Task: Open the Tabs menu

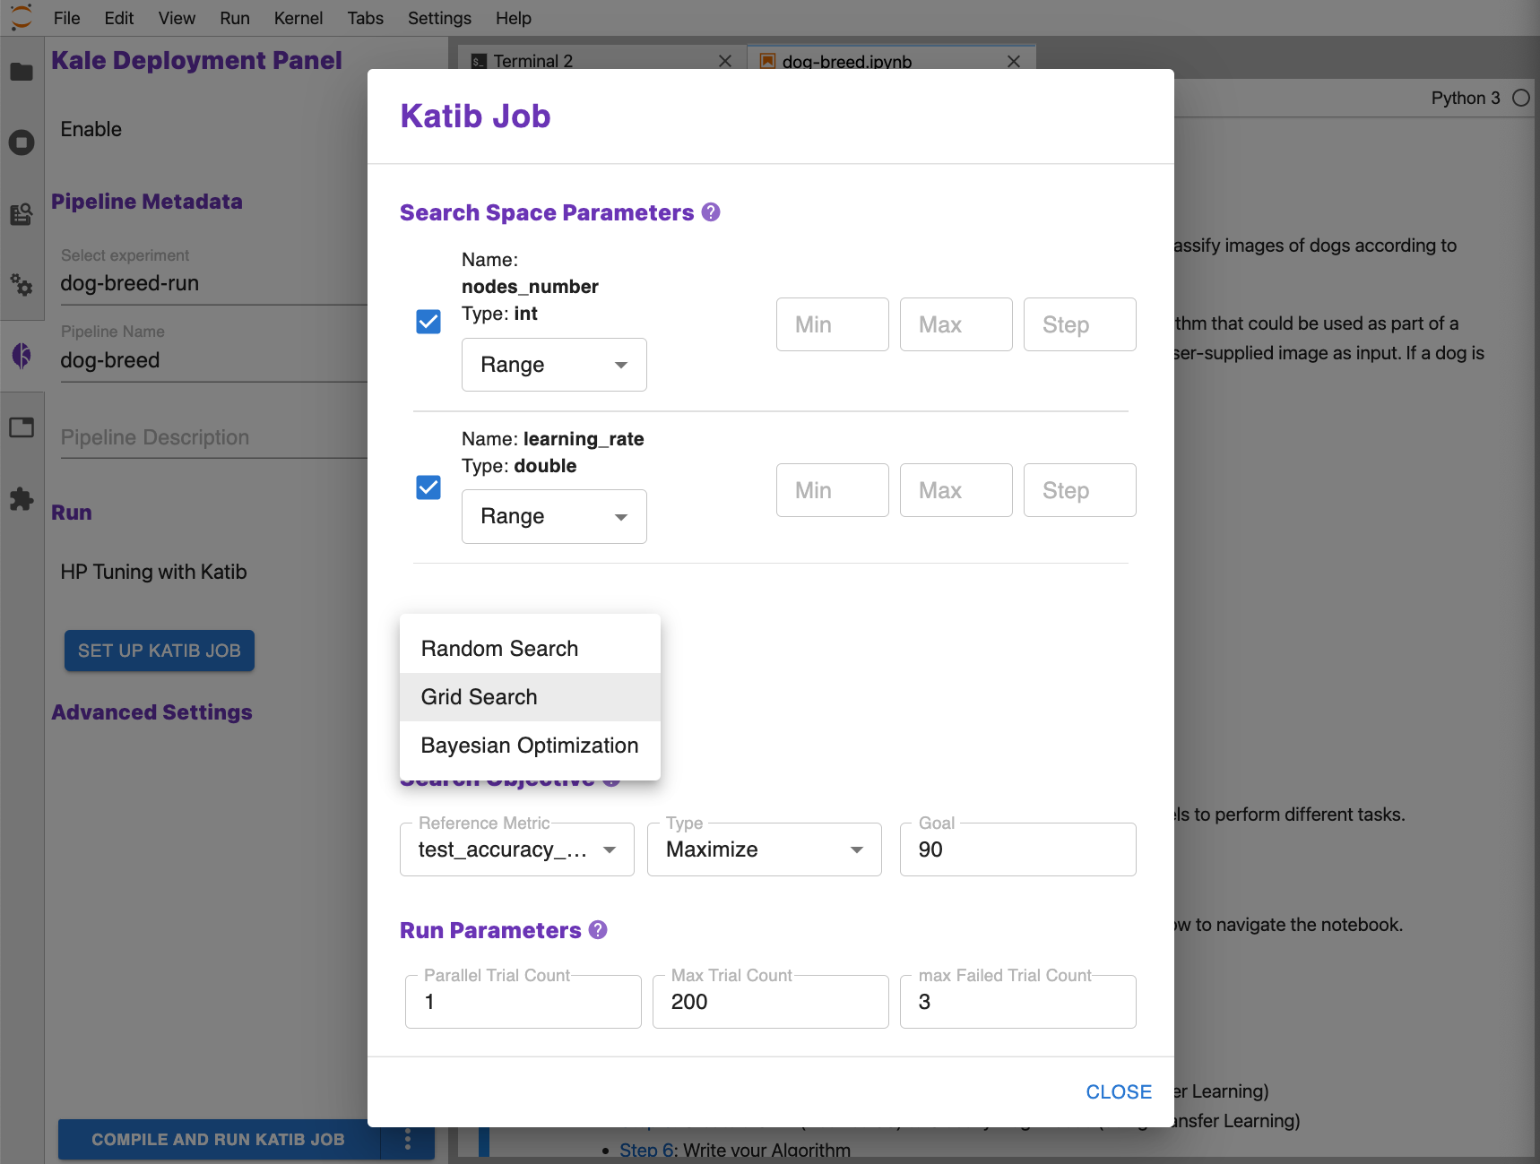Action: point(365,18)
